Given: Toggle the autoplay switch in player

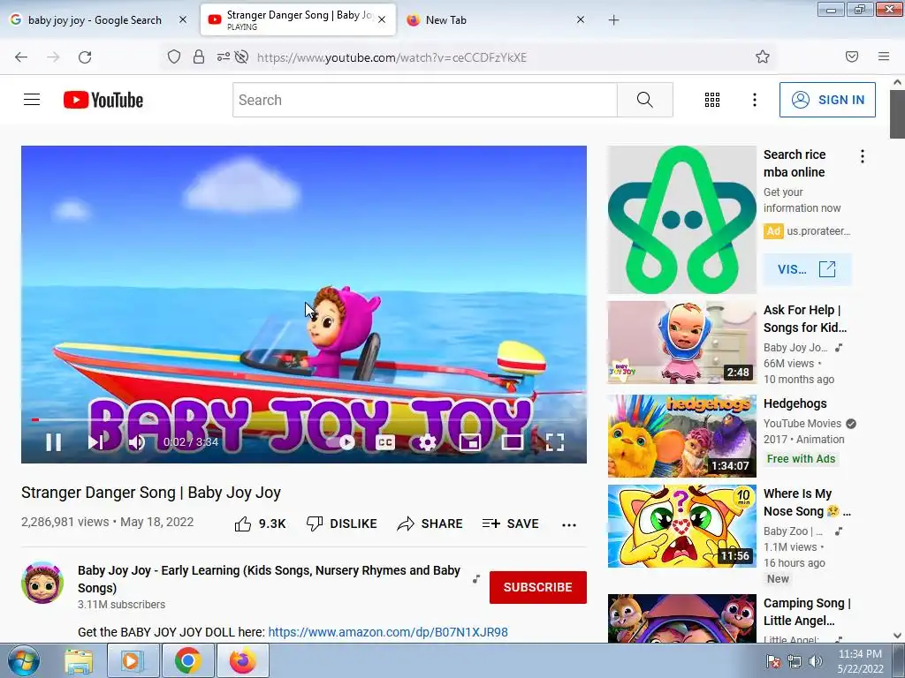Looking at the screenshot, I should (x=341, y=442).
